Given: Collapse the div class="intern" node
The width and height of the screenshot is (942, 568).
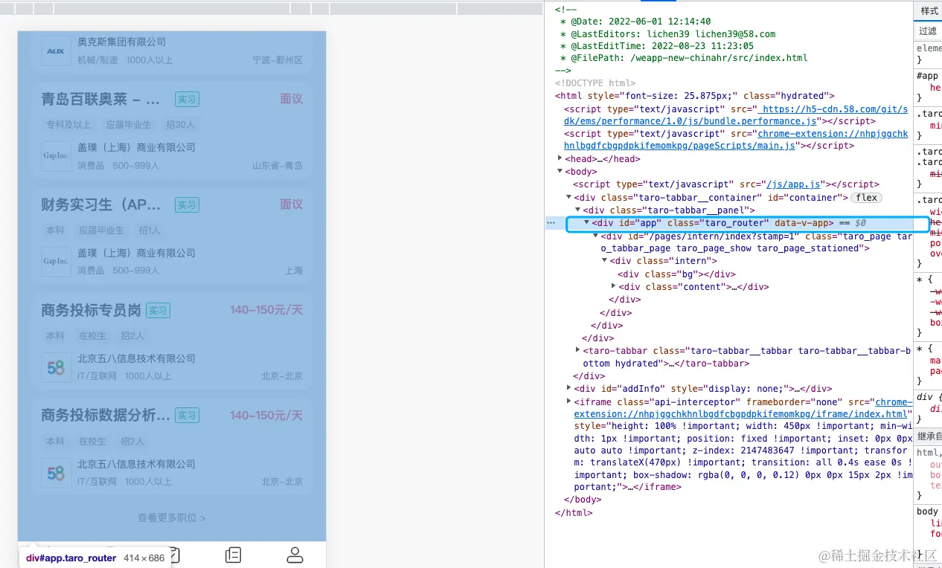Looking at the screenshot, I should (x=604, y=261).
